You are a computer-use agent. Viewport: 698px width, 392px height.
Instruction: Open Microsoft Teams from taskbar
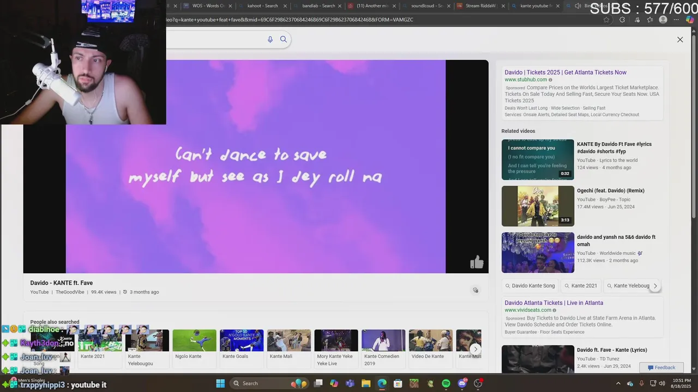(350, 383)
